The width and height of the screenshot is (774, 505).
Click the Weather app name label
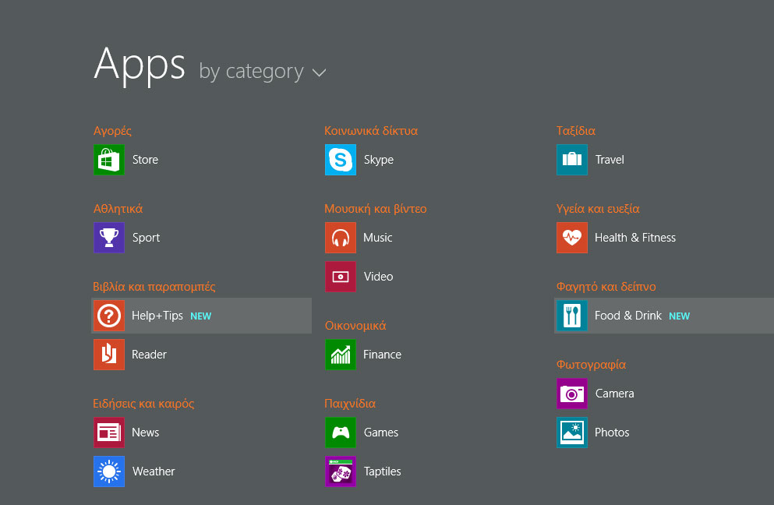point(154,471)
